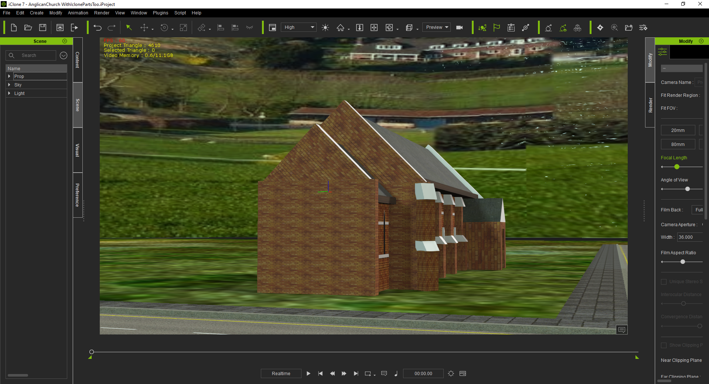
Task: Click the 20mm lens button
Action: 678,130
